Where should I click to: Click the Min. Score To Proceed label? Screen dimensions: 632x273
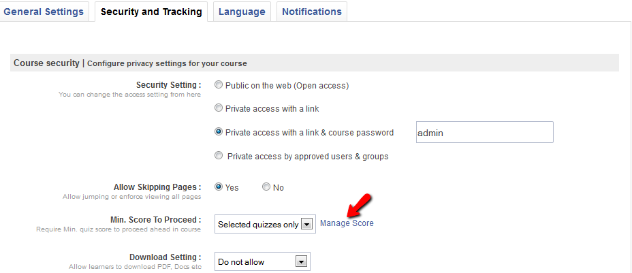coord(155,220)
